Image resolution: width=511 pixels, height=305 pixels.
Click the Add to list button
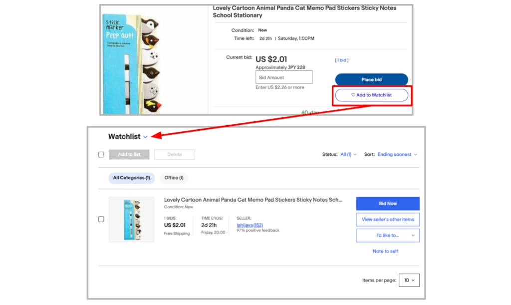coord(129,154)
